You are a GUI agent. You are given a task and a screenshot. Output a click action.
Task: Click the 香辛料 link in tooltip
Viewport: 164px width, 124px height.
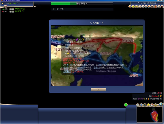point(96,67)
